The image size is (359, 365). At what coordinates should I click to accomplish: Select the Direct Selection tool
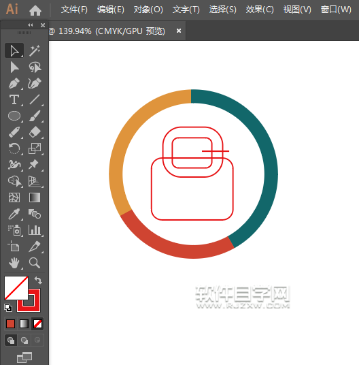pyautogui.click(x=14, y=67)
